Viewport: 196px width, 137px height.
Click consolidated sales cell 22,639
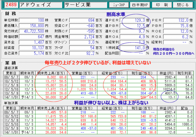pyautogui.click(x=51, y=93)
